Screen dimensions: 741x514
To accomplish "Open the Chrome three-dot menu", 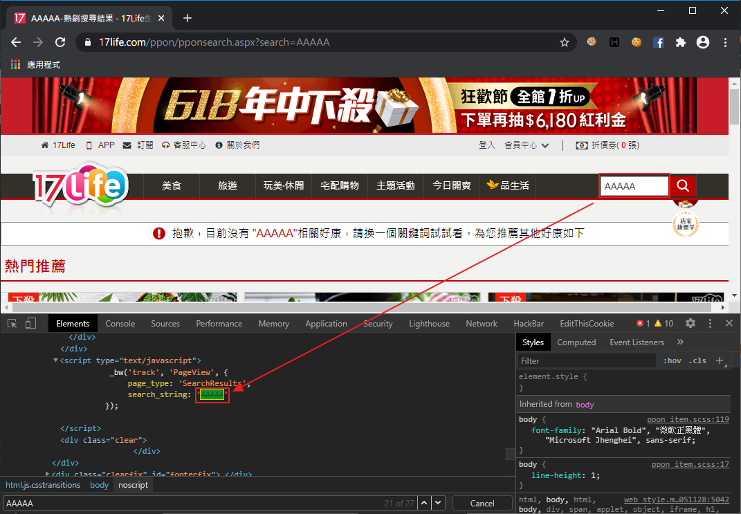I will point(725,42).
